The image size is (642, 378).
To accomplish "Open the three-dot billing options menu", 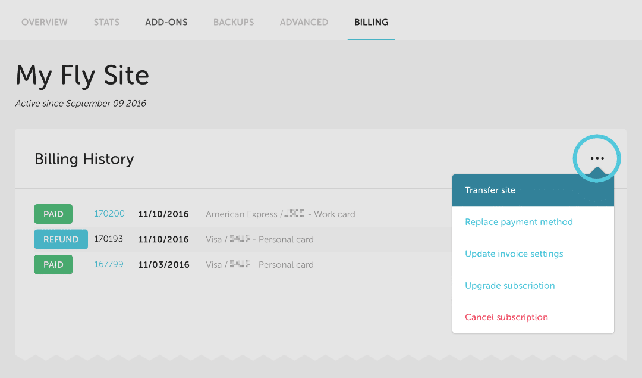I will point(597,158).
